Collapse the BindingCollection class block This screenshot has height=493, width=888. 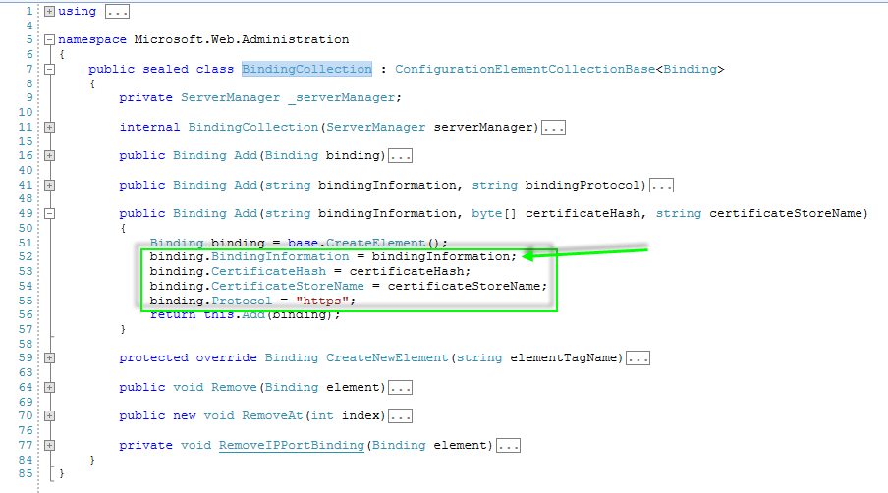pyautogui.click(x=49, y=70)
